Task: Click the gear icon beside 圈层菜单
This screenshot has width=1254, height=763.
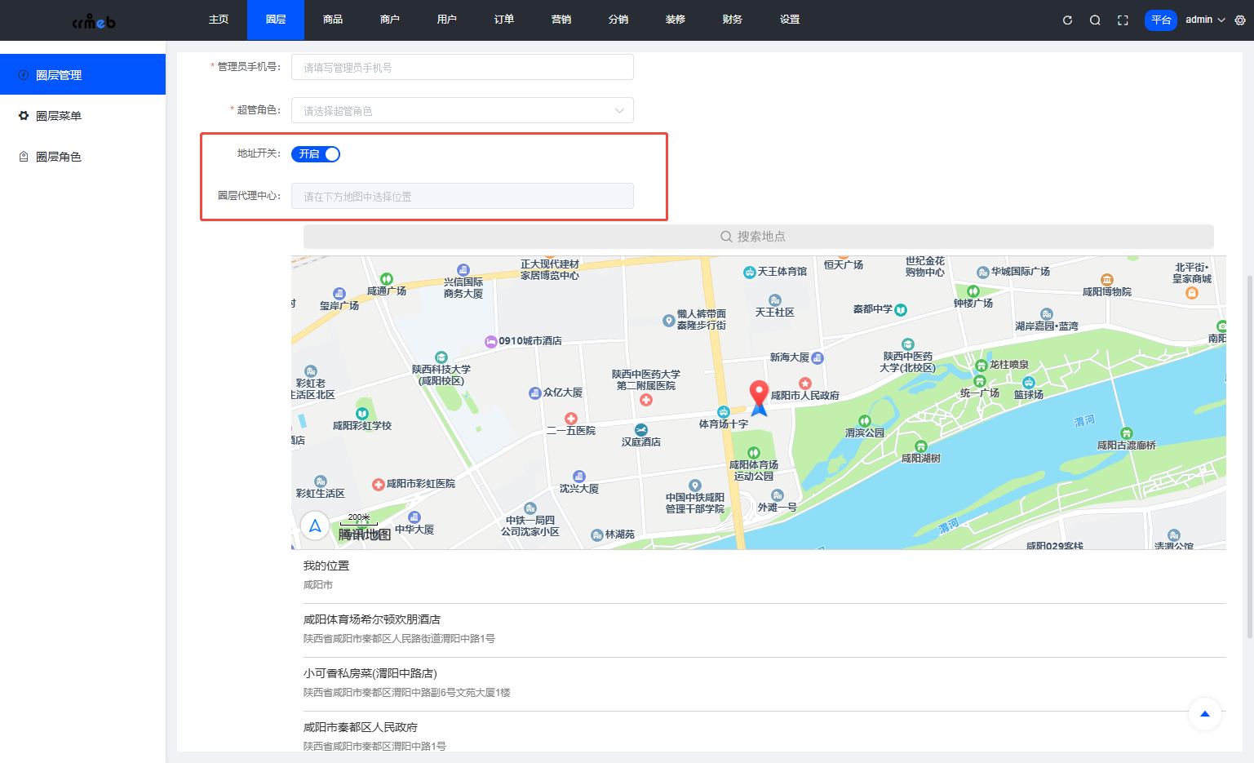Action: [23, 115]
